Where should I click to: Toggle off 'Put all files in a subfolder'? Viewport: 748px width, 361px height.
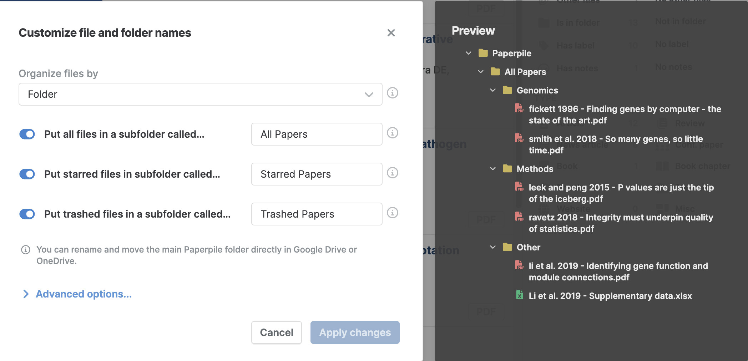coord(27,134)
